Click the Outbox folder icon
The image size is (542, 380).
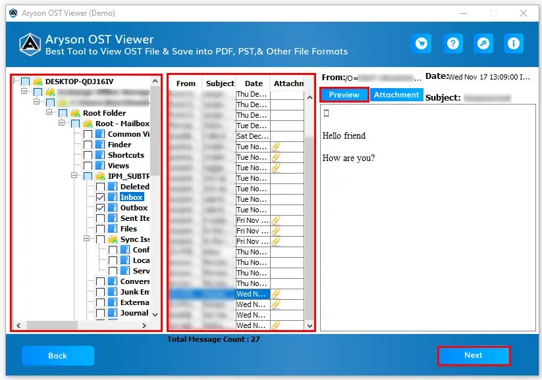pos(113,208)
